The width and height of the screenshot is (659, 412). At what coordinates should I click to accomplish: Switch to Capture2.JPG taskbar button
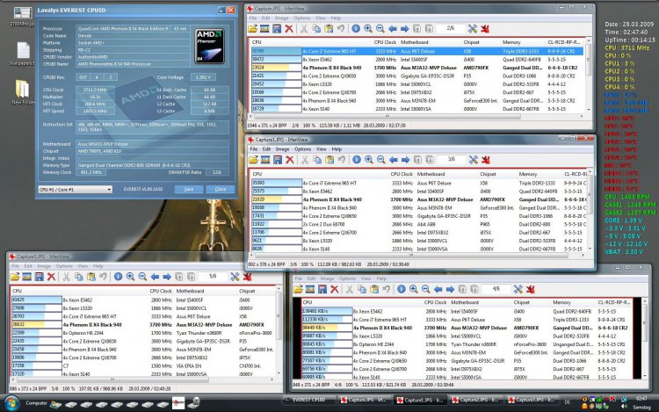tap(476, 400)
